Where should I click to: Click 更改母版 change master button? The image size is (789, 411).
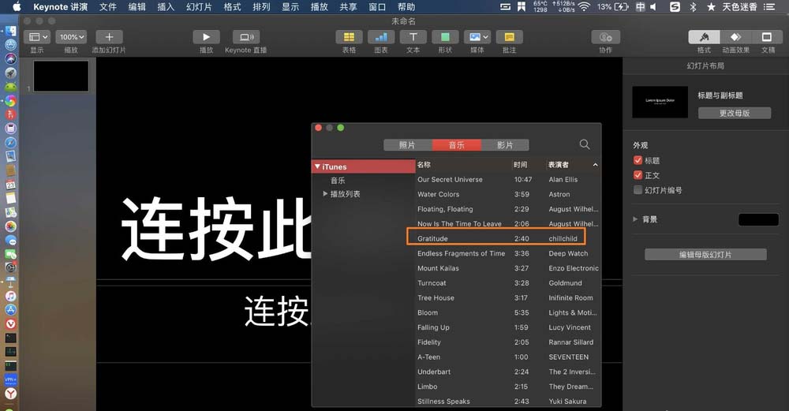pos(734,113)
